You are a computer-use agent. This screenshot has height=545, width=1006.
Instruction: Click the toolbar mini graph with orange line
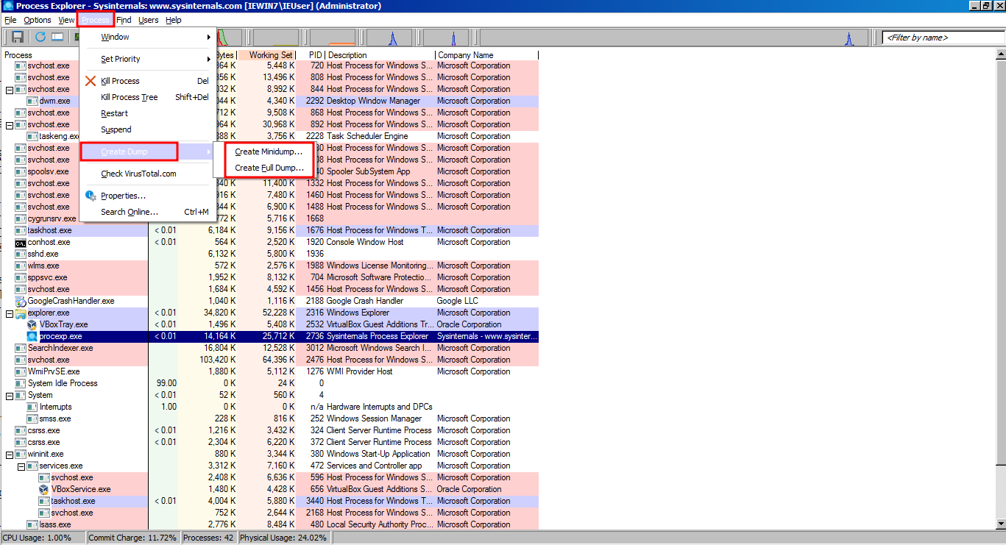tap(333, 38)
